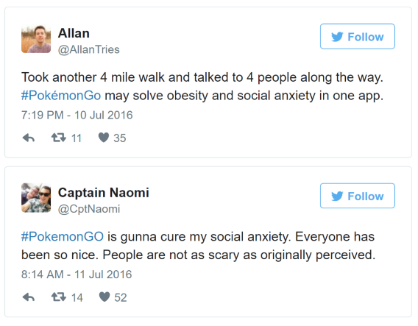Retweet Allan's Pokémon Go tweet
The height and width of the screenshot is (326, 418).
pos(59,138)
